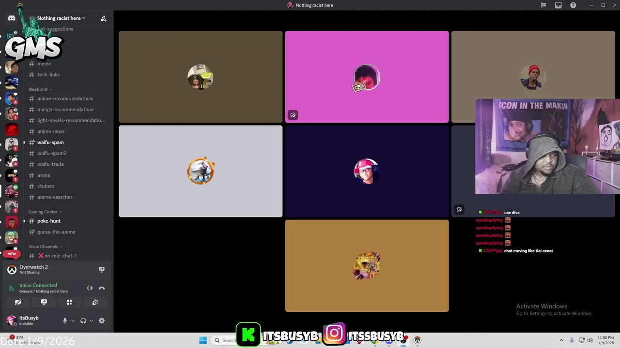Click 'Voice Connected' status text
The image size is (620, 348).
point(38,286)
